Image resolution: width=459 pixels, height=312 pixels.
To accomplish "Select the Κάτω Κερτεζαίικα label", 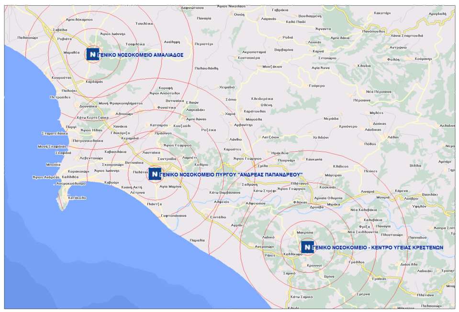I will [x=92, y=117].
